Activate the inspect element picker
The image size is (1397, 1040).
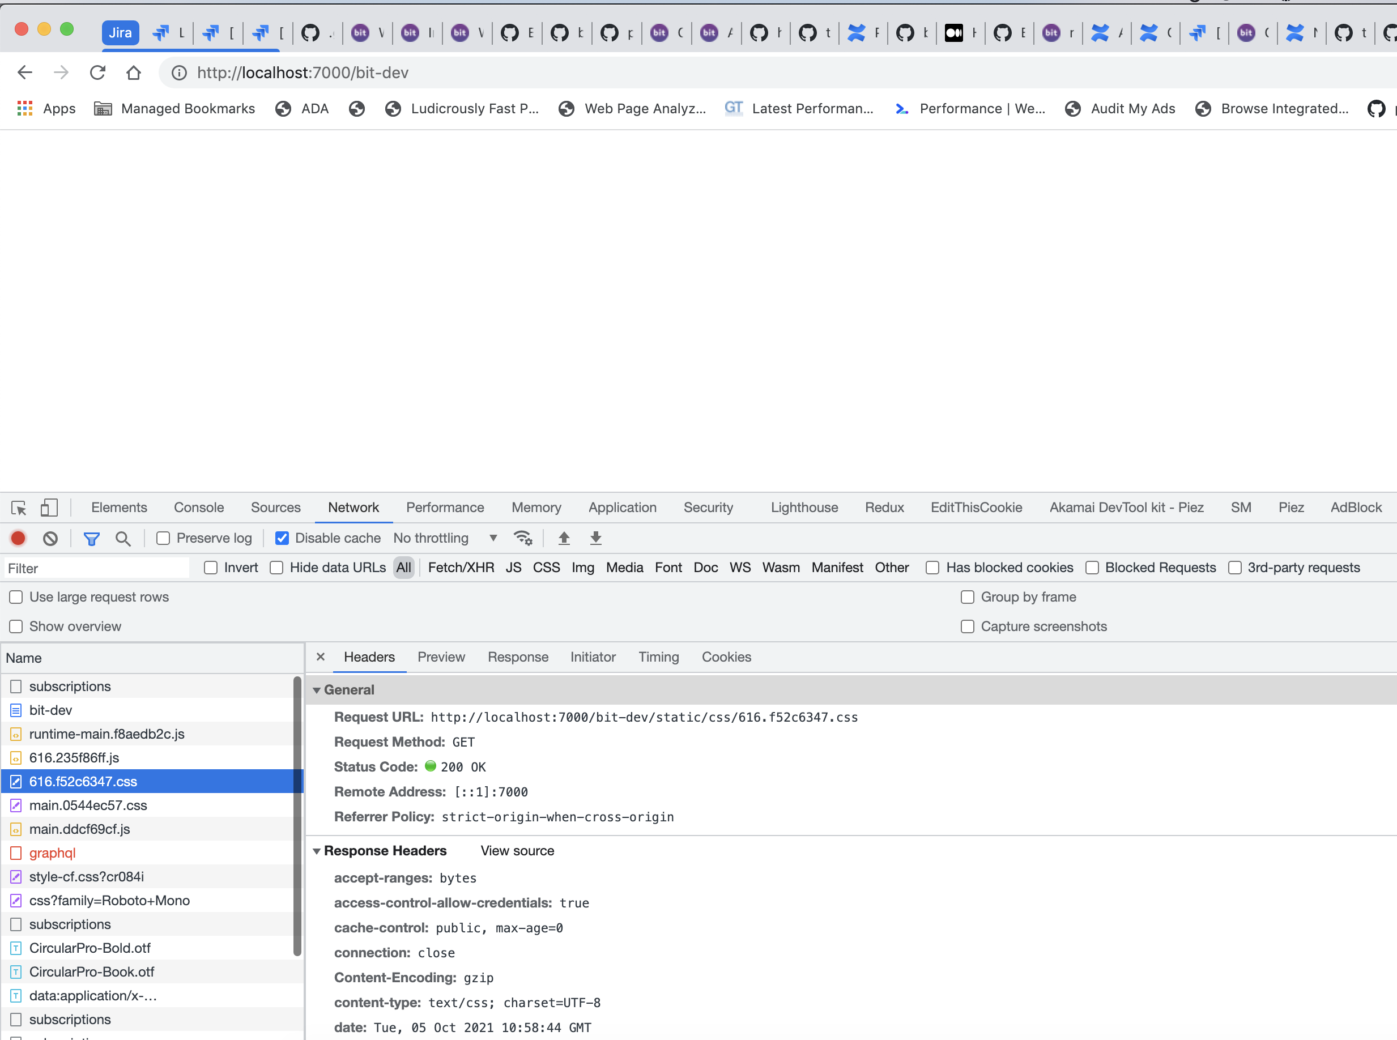coord(19,508)
